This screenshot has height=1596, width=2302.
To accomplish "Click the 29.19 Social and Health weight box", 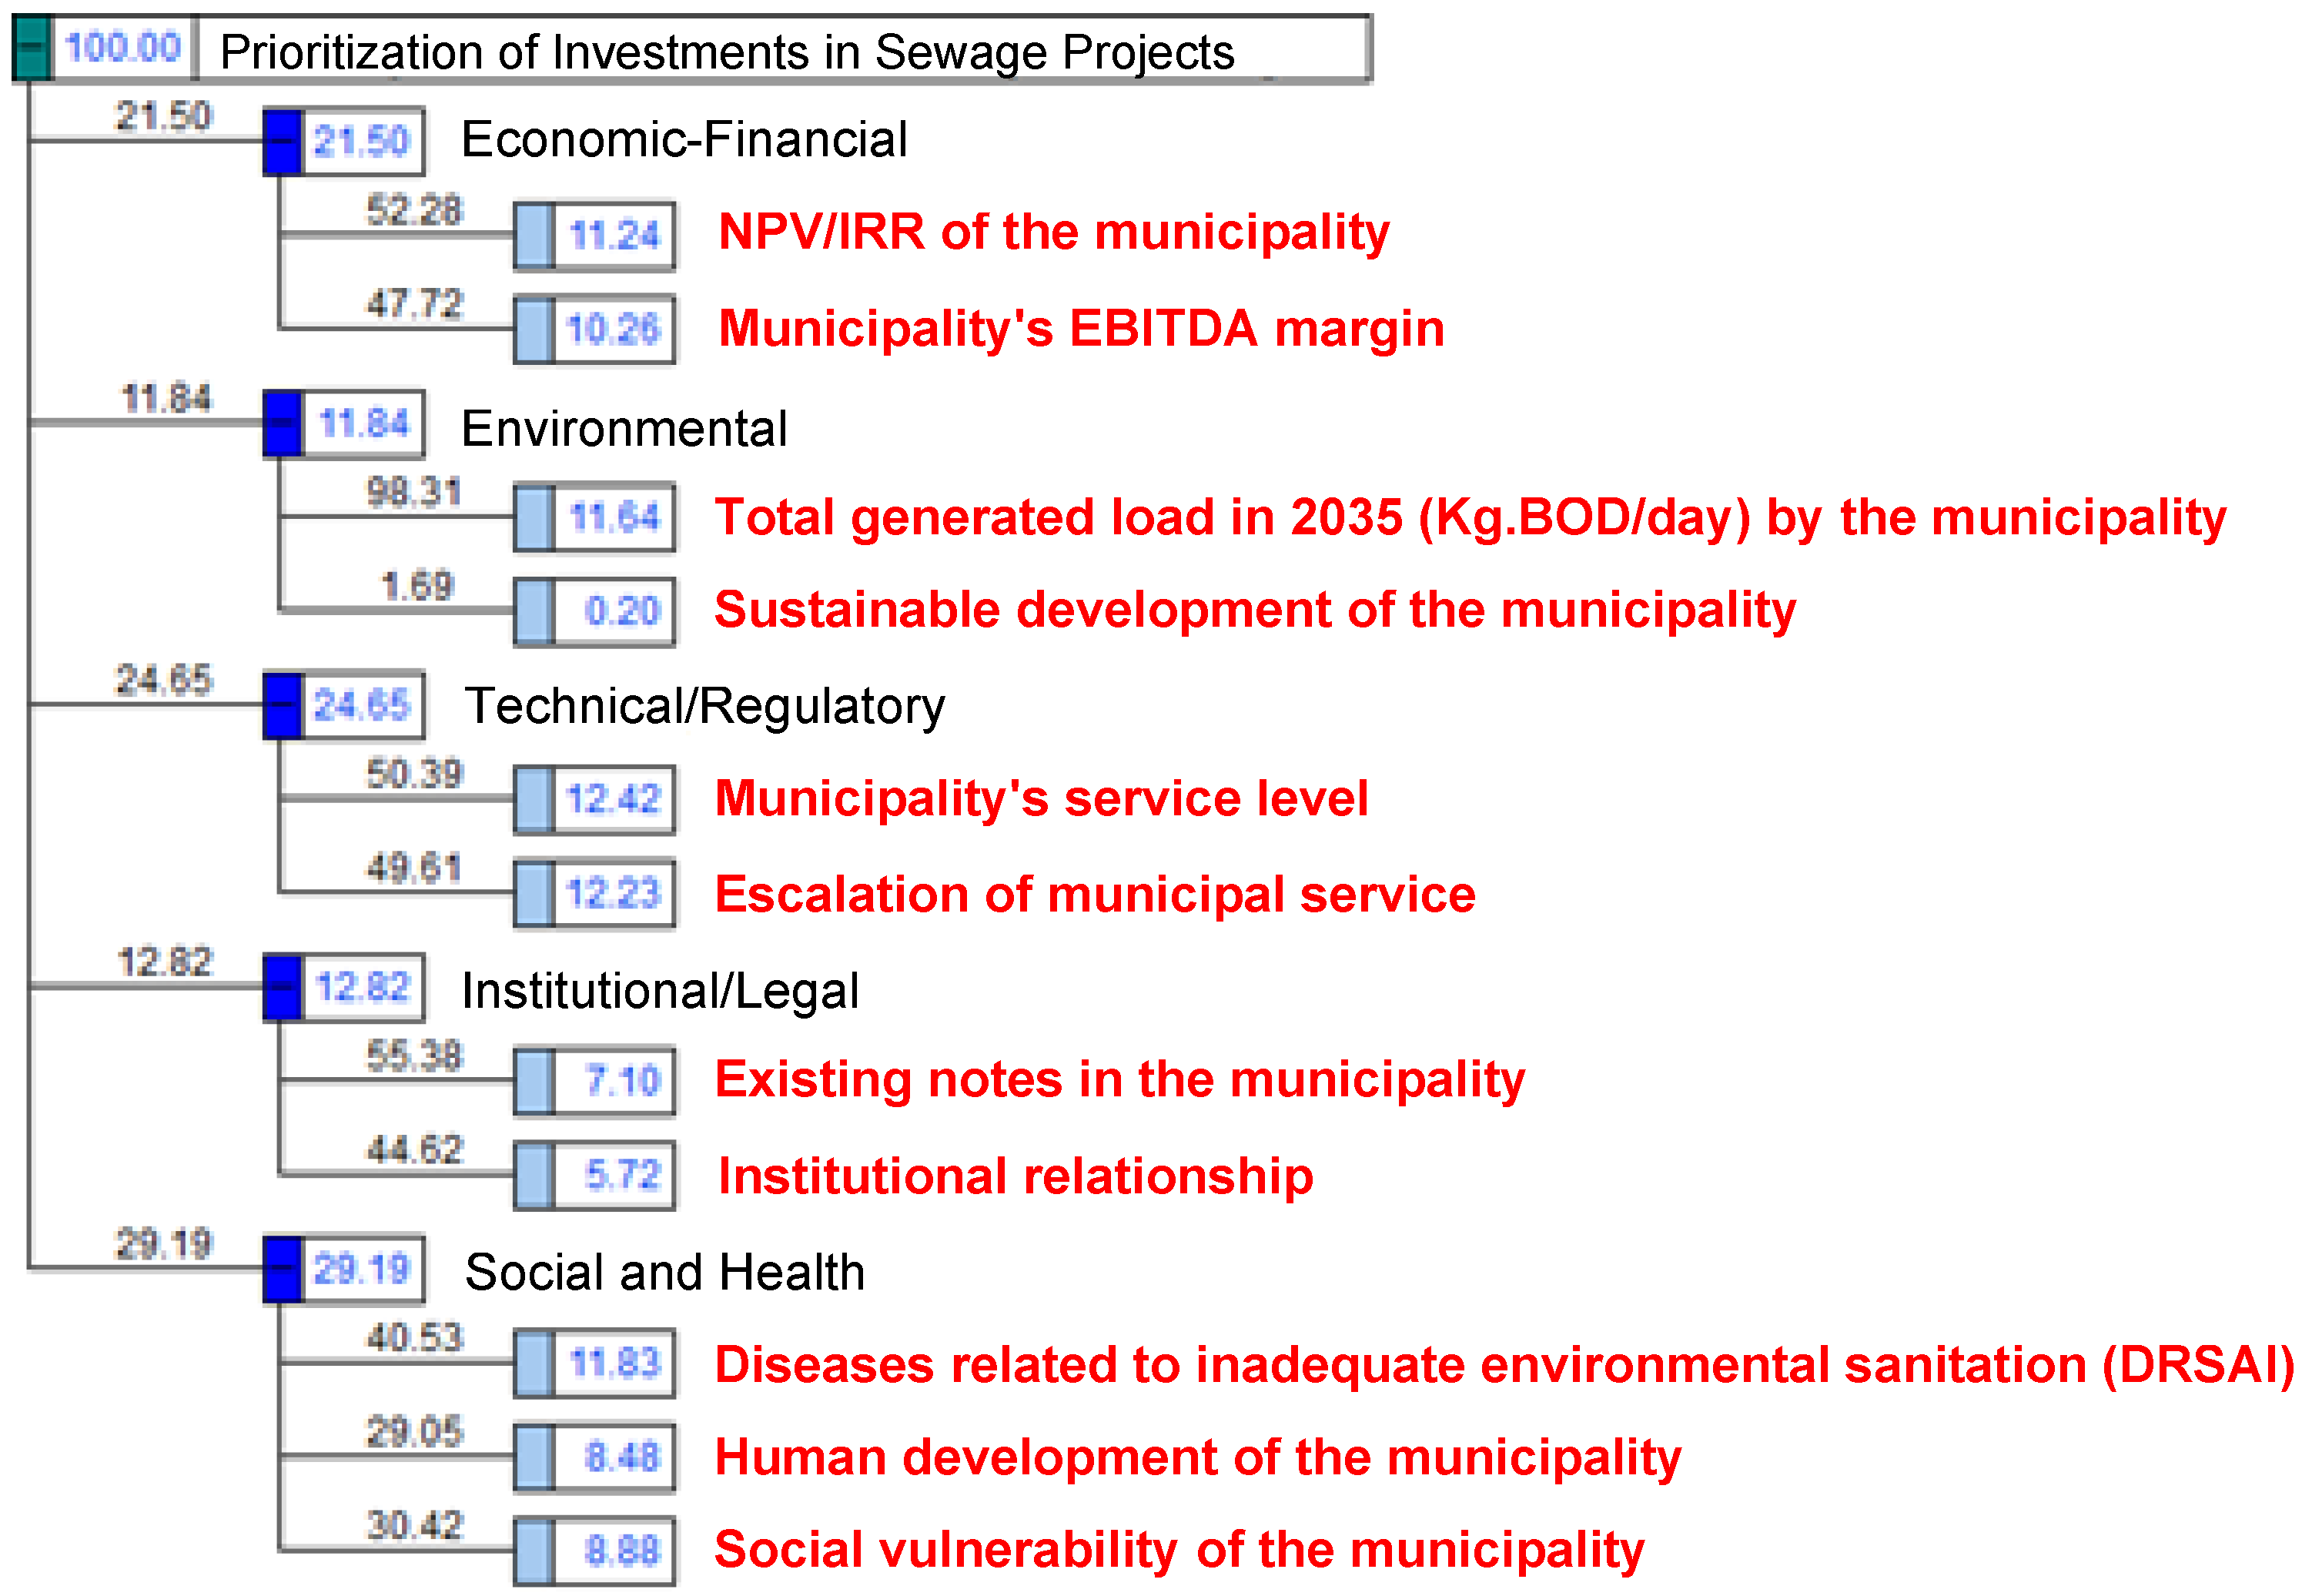I will click(362, 1270).
